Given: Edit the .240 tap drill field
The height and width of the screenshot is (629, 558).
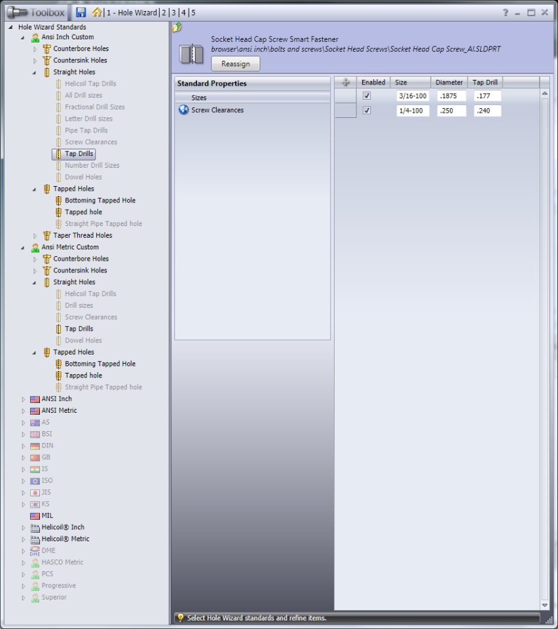Looking at the screenshot, I should 487,111.
